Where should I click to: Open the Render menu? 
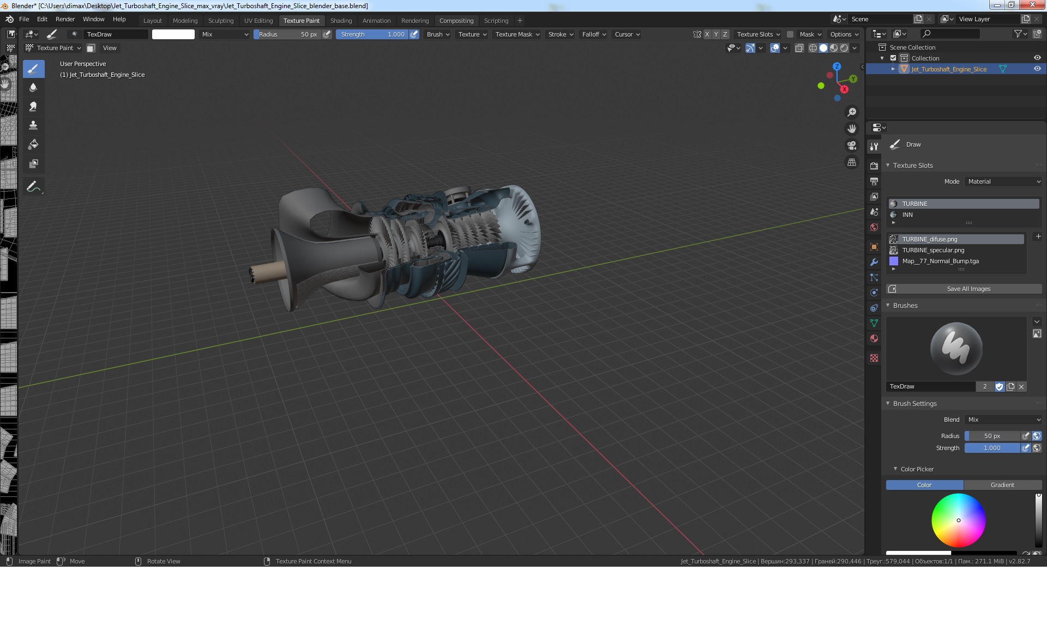pyautogui.click(x=65, y=19)
